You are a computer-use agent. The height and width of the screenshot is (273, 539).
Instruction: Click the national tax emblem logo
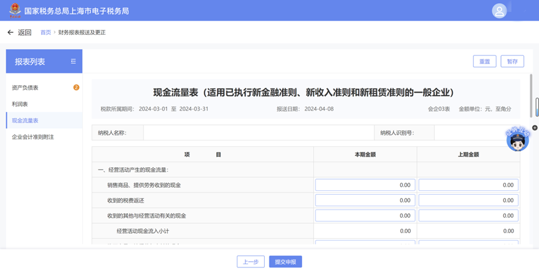coord(15,11)
